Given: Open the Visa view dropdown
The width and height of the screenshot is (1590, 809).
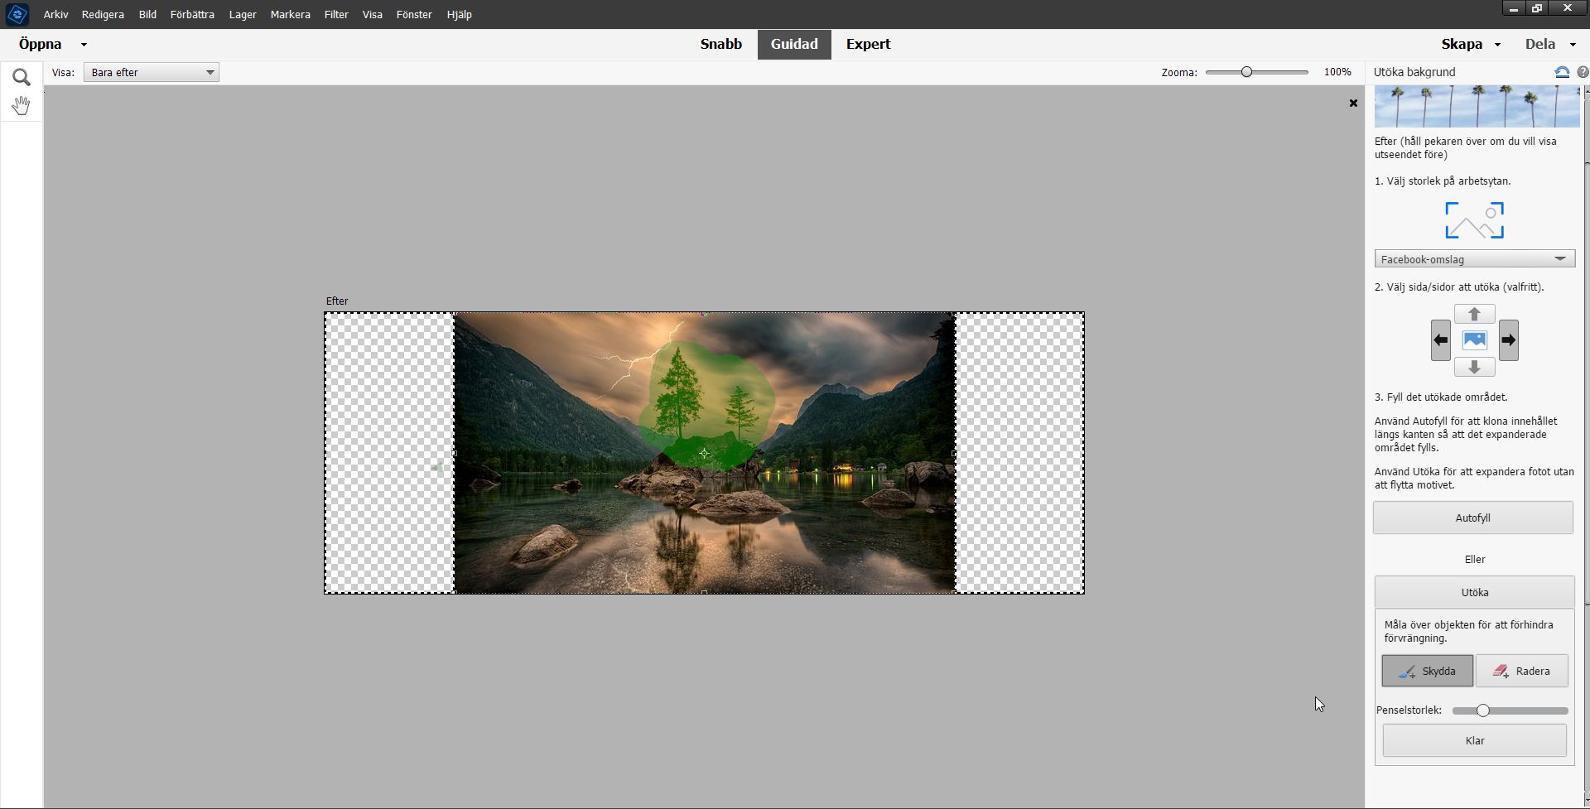Looking at the screenshot, I should [x=152, y=73].
